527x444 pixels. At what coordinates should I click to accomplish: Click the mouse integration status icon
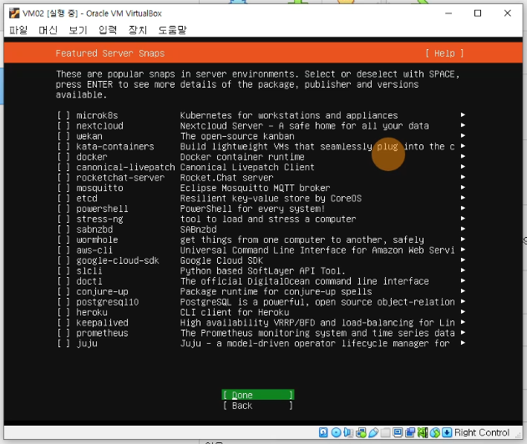pyautogui.click(x=435, y=432)
